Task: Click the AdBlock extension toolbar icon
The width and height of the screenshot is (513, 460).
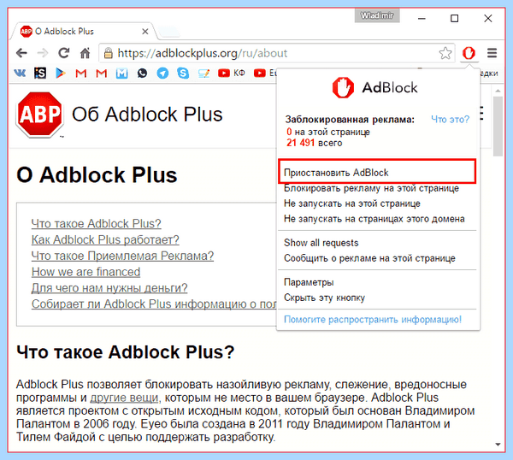Action: point(469,53)
